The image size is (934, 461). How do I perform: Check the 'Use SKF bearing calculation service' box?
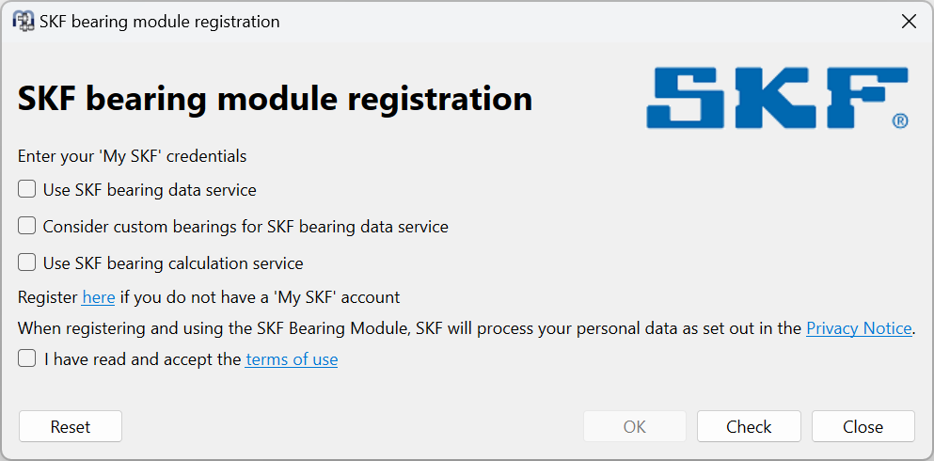27,262
